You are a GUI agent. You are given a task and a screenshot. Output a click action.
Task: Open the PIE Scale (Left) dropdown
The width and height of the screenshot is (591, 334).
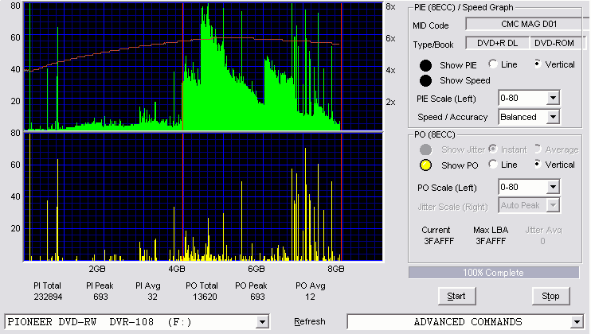tap(553, 98)
